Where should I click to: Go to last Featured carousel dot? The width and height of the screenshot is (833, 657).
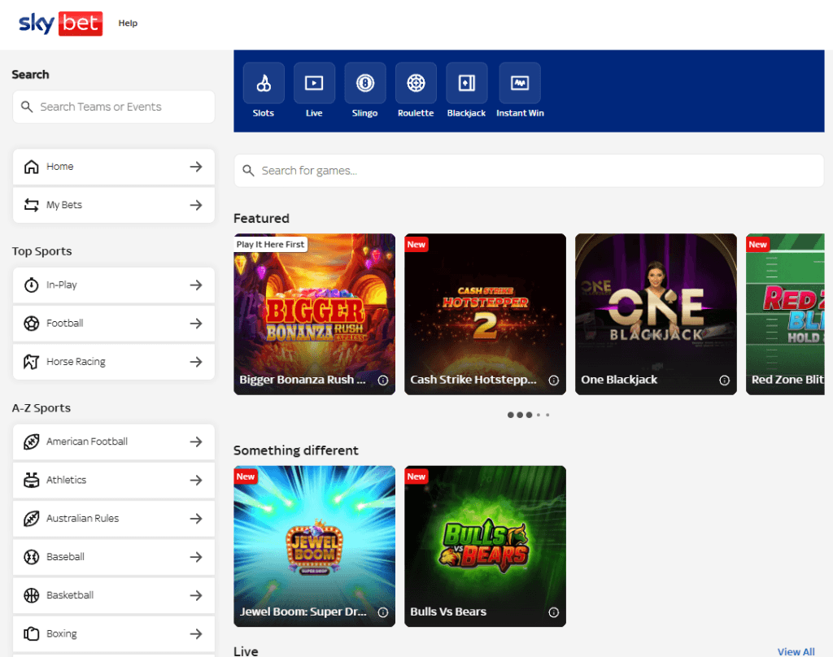click(x=547, y=415)
